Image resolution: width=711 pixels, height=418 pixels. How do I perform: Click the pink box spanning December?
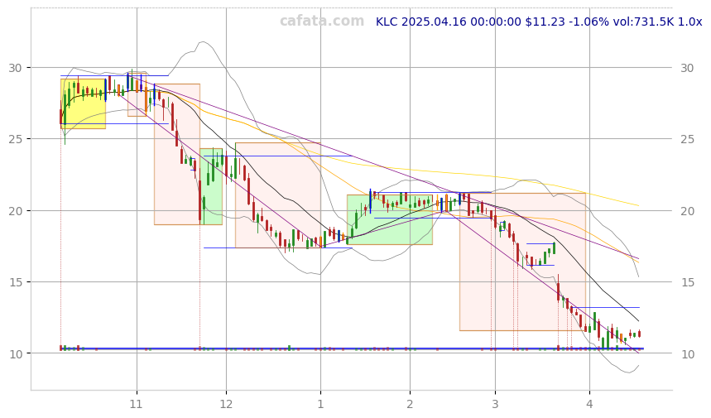(x=277, y=195)
